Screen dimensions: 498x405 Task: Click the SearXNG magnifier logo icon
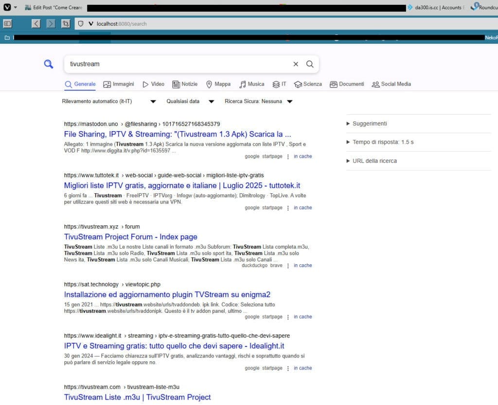click(49, 64)
